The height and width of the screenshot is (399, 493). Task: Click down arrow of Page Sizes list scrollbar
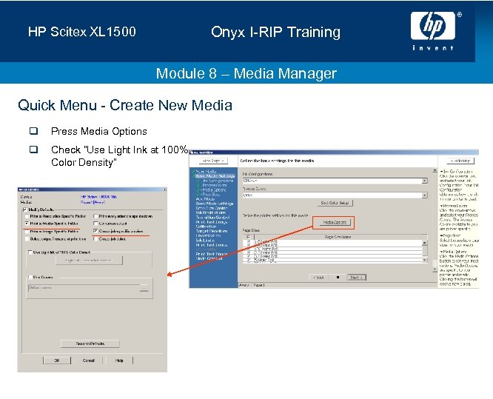click(424, 260)
